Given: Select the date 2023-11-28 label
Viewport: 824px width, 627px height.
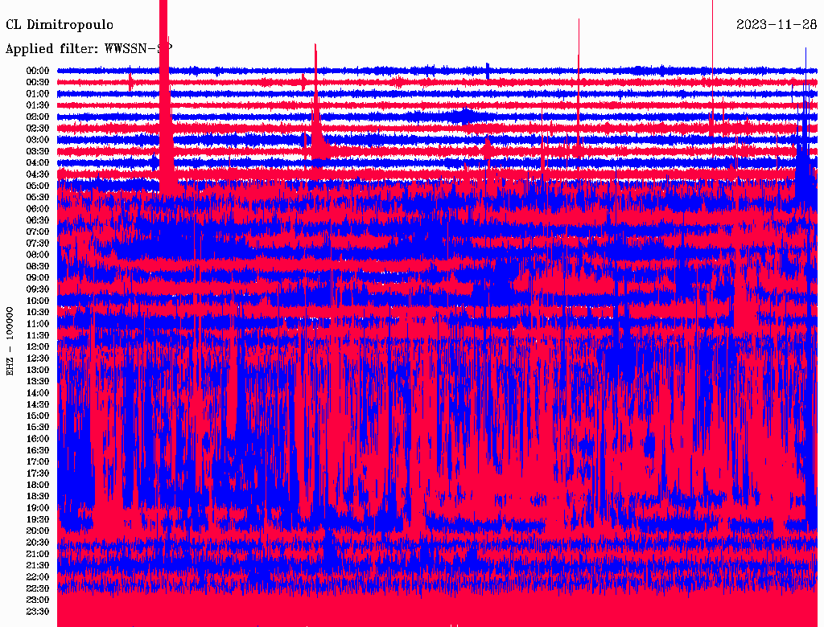Looking at the screenshot, I should (776, 25).
